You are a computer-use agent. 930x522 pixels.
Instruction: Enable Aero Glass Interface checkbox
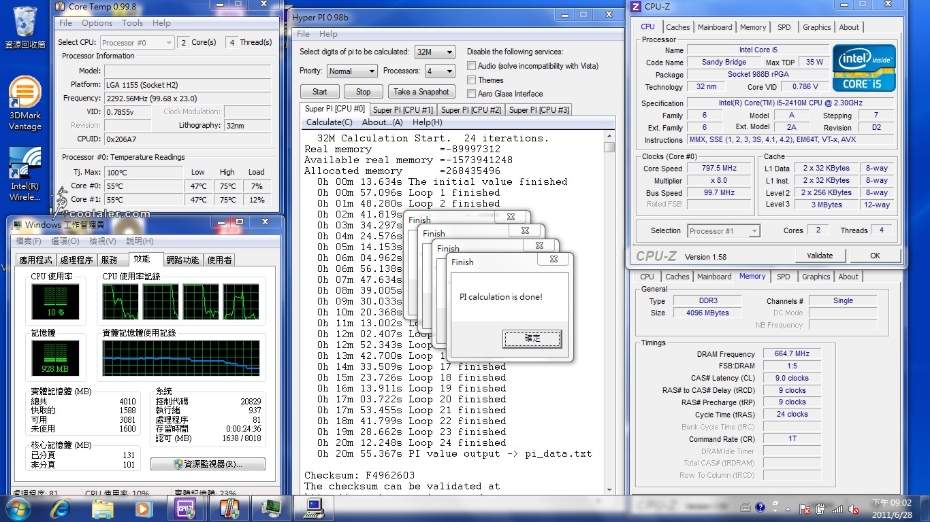[471, 94]
